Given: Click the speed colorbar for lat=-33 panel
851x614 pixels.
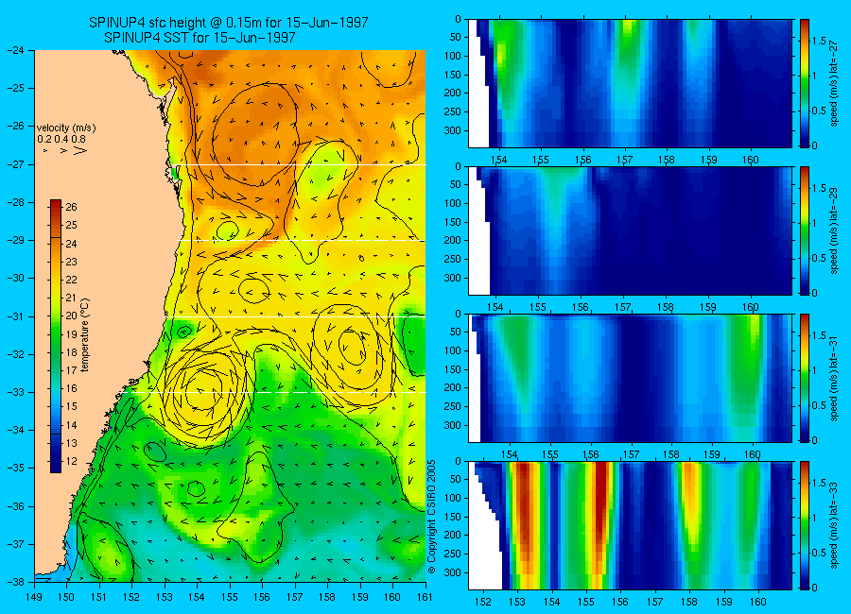Looking at the screenshot, I should click(x=804, y=525).
